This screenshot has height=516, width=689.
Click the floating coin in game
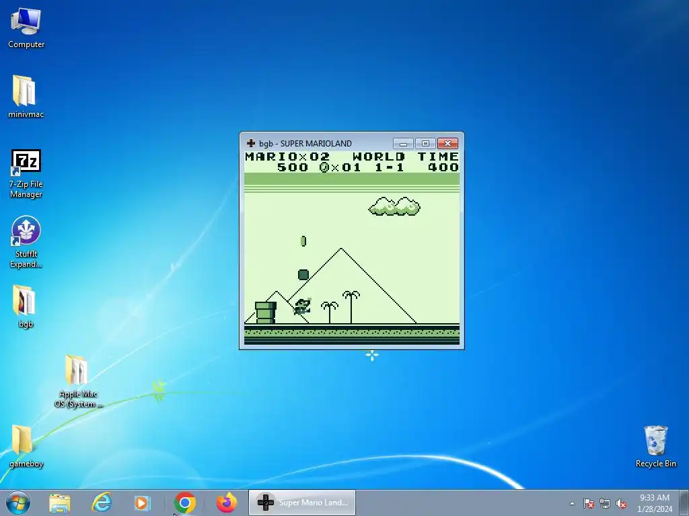point(303,241)
